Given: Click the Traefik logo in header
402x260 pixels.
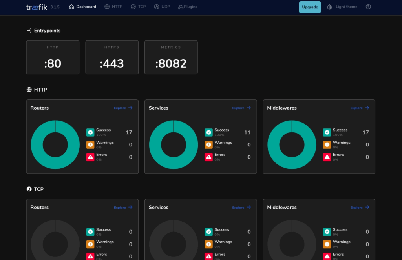Looking at the screenshot, I should click(37, 7).
